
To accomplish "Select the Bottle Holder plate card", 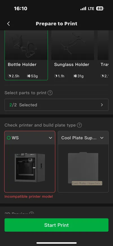I will coord(26,55).
